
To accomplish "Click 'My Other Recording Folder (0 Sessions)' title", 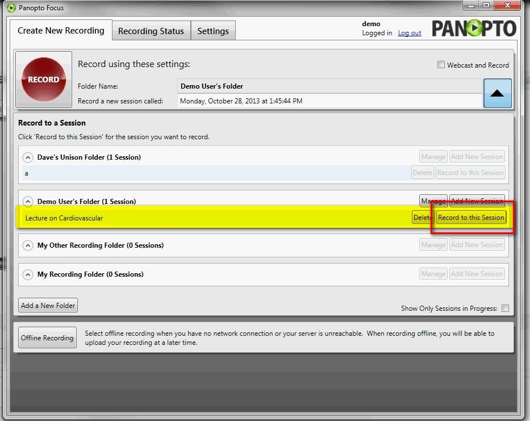I will coord(101,245).
